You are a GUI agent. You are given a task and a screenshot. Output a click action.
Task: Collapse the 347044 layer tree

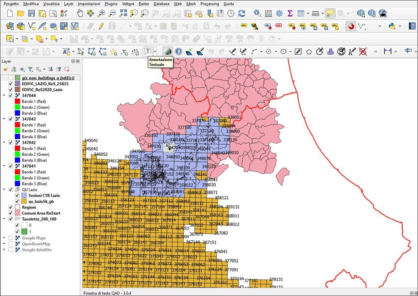pyautogui.click(x=4, y=95)
